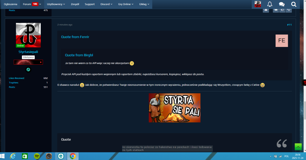Click the likes count 692
Viewport: 306px width, 160px height.
pyautogui.click(x=46, y=78)
